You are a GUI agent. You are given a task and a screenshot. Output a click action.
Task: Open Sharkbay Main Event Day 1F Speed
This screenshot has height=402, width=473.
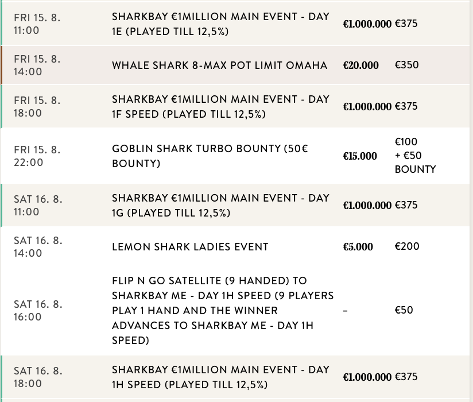[220, 107]
